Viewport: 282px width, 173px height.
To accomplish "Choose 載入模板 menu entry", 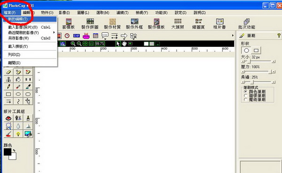I will coord(30,46).
